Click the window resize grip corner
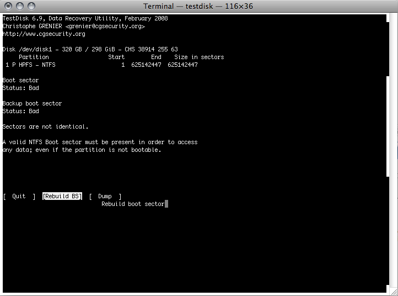The width and height of the screenshot is (398, 296). (x=394, y=292)
